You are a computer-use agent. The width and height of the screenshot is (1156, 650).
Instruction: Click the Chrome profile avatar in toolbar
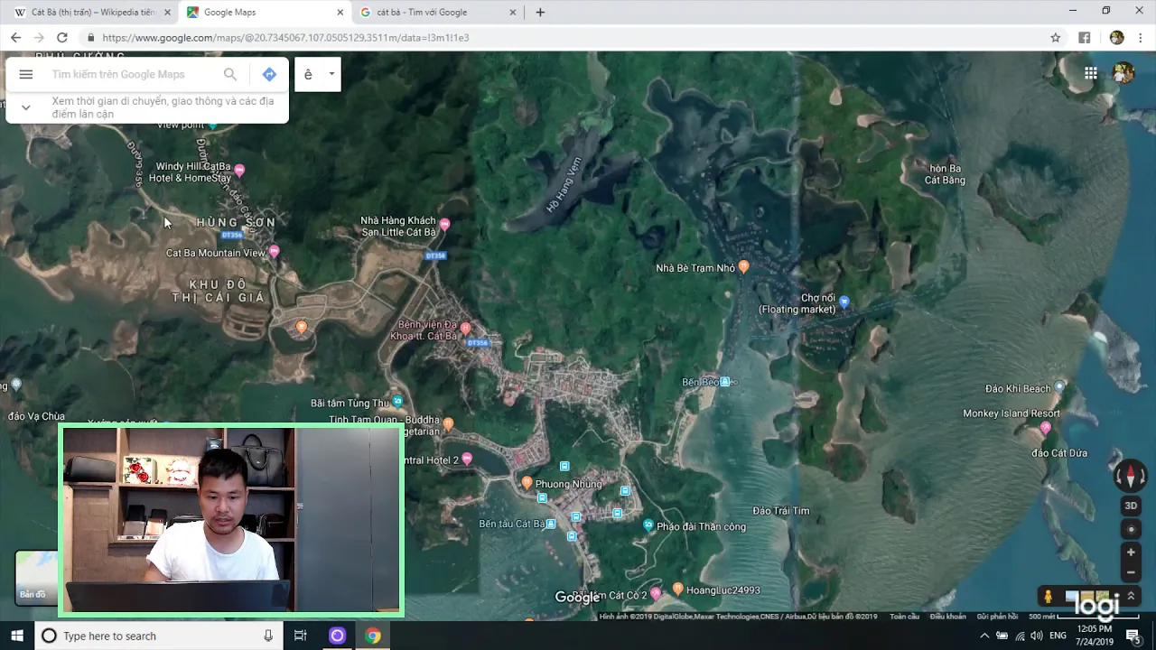[x=1116, y=38]
